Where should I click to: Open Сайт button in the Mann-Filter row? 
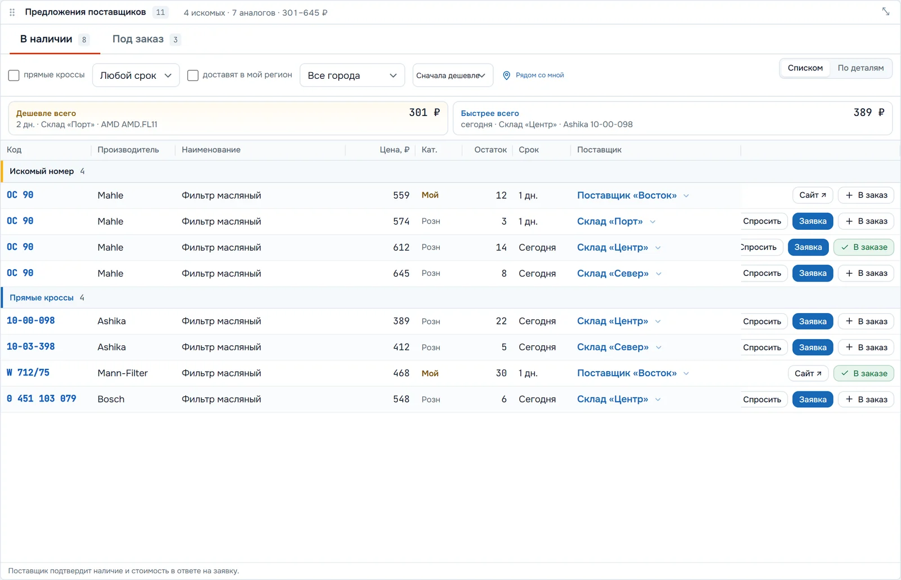click(x=808, y=373)
